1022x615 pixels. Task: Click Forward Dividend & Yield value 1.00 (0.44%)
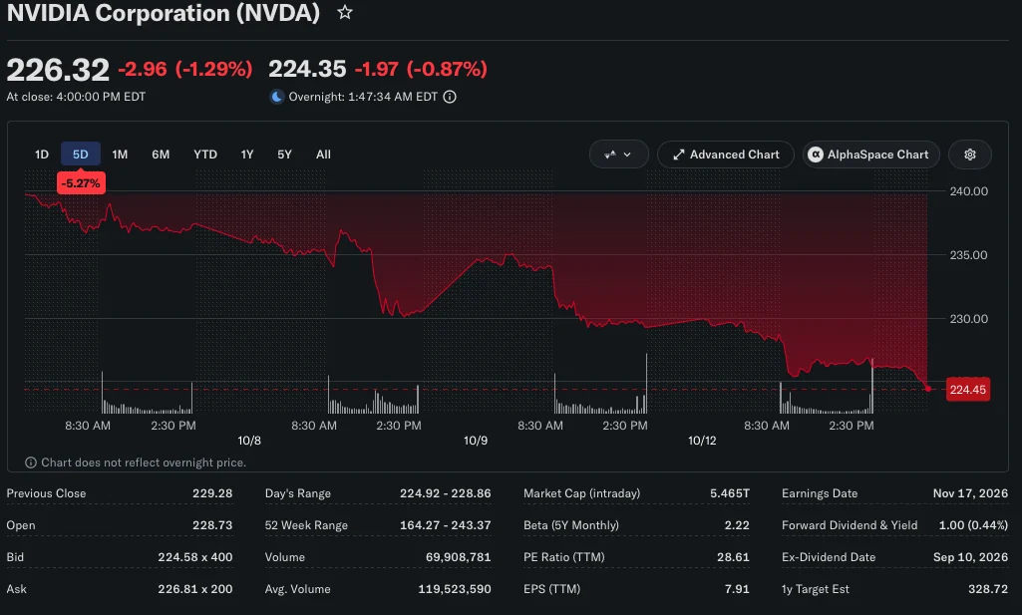coord(973,525)
